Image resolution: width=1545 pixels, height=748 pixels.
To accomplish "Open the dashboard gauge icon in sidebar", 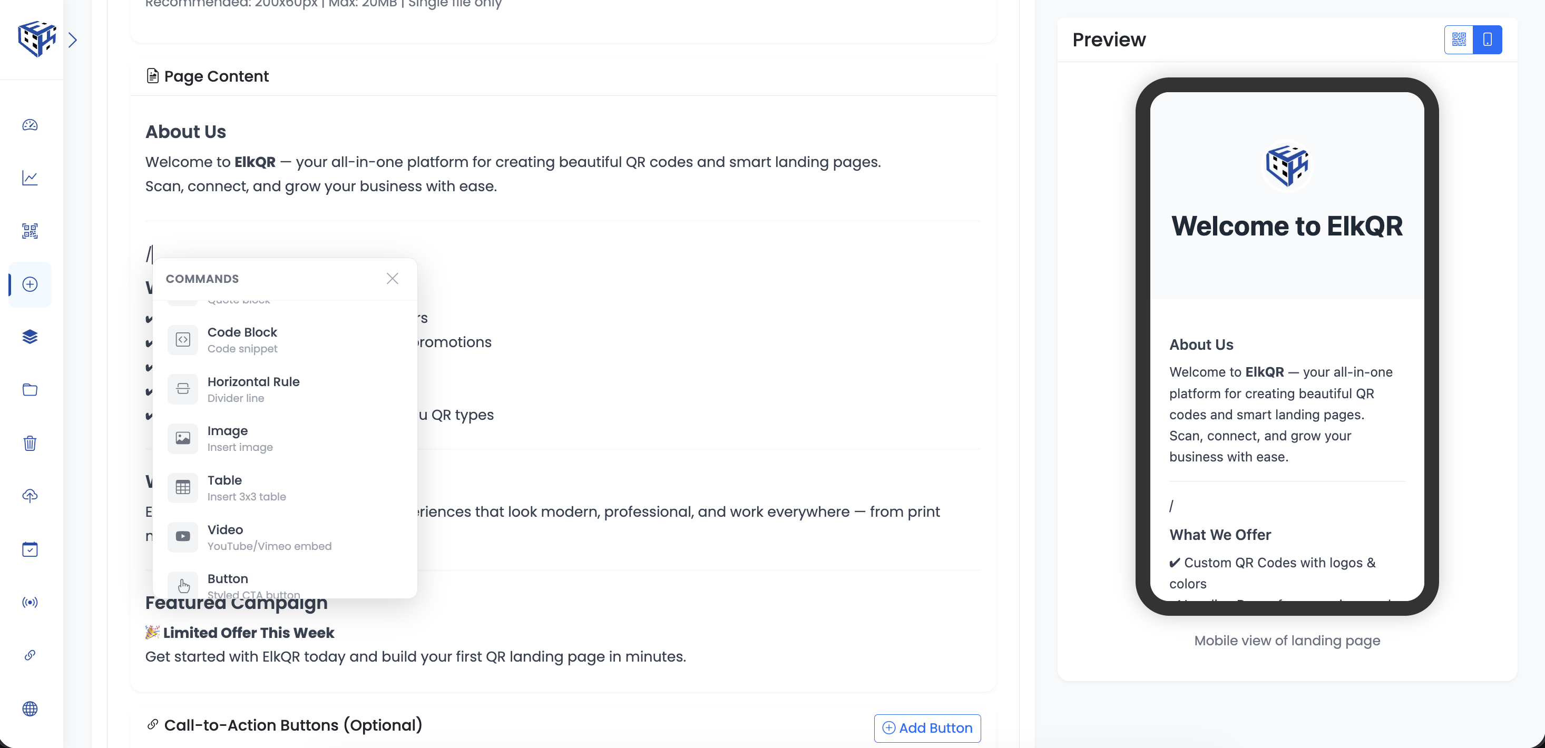I will point(30,125).
